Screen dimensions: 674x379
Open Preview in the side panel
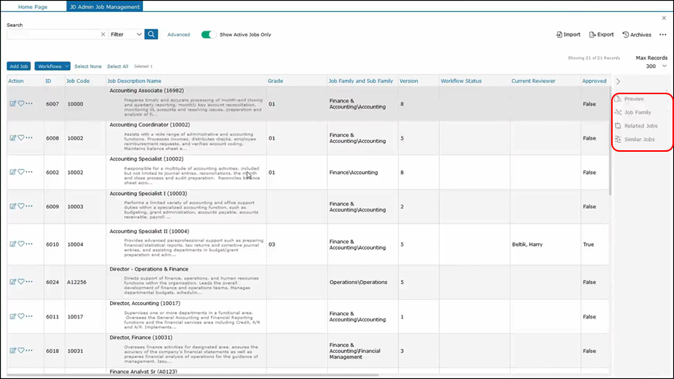tap(633, 99)
